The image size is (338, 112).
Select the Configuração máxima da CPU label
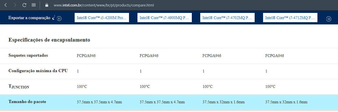tap(38, 70)
